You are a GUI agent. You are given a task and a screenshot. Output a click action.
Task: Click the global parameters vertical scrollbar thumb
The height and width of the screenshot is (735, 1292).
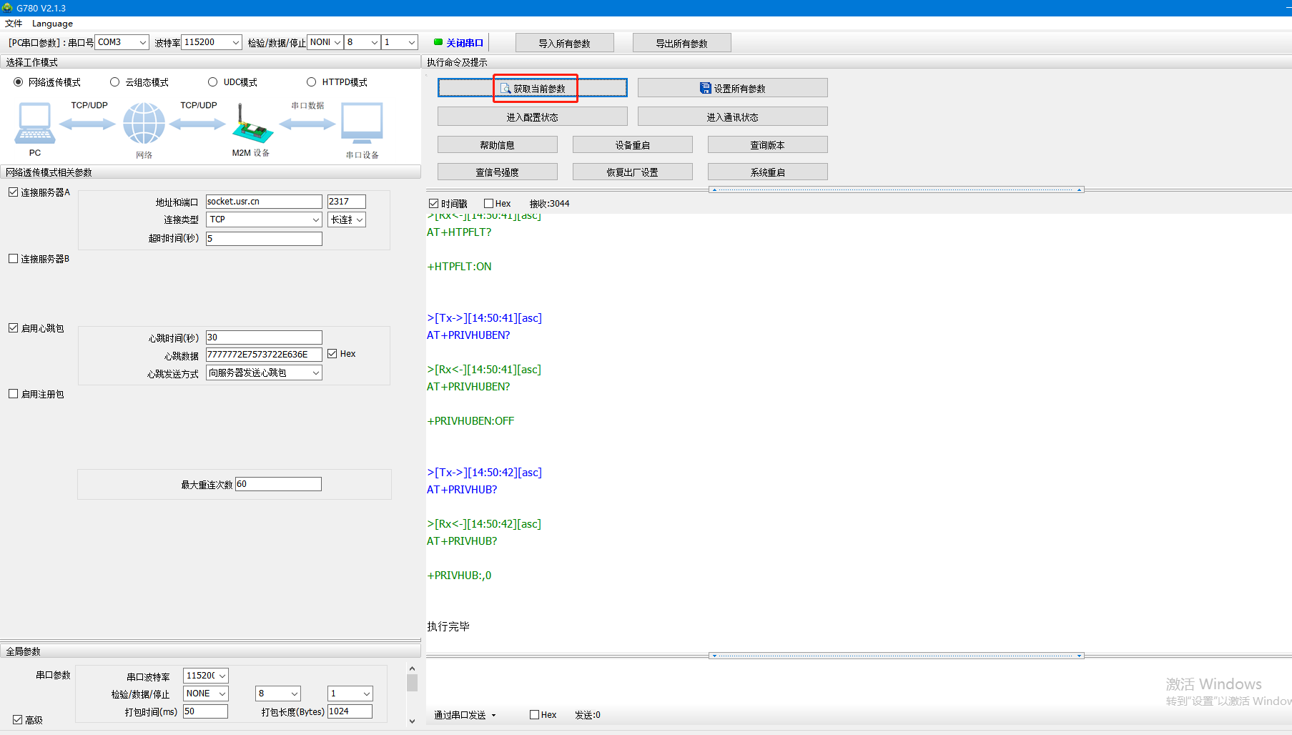coord(412,683)
